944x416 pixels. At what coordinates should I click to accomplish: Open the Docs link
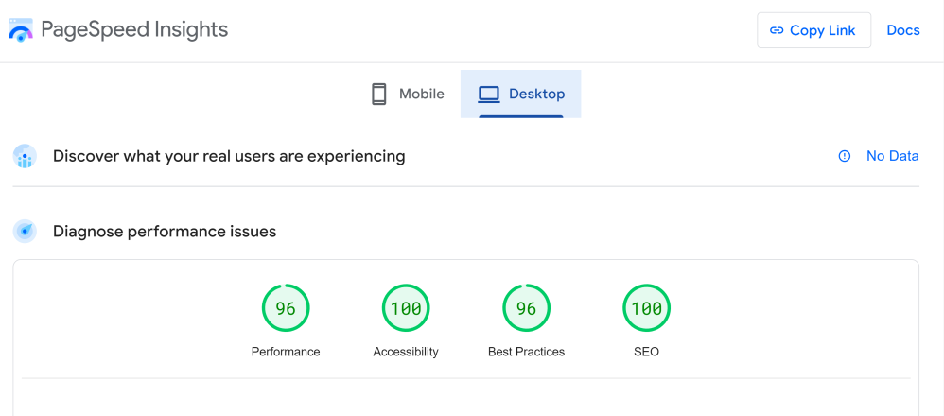(902, 30)
